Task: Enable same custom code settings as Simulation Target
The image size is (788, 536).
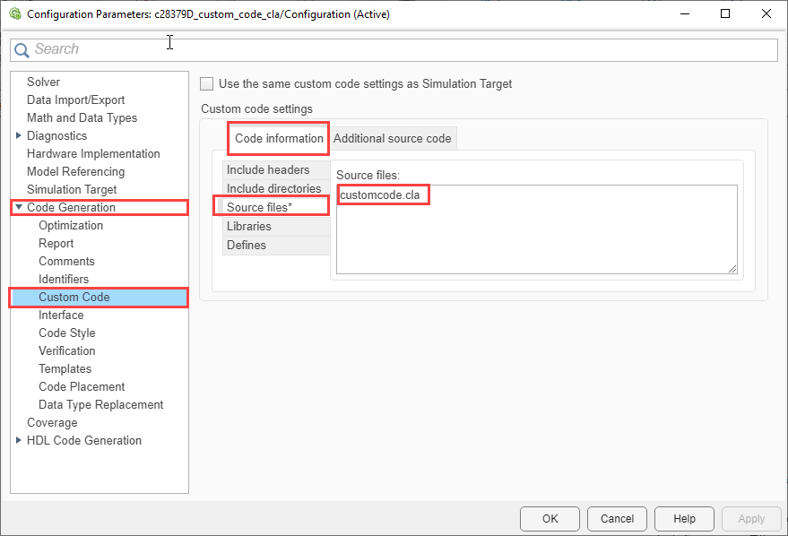Action: pos(207,83)
